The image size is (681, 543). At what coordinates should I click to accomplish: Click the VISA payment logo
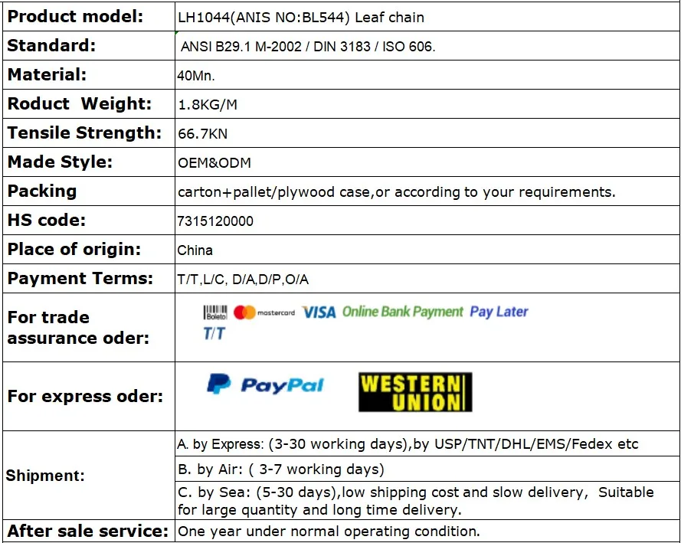click(x=319, y=312)
